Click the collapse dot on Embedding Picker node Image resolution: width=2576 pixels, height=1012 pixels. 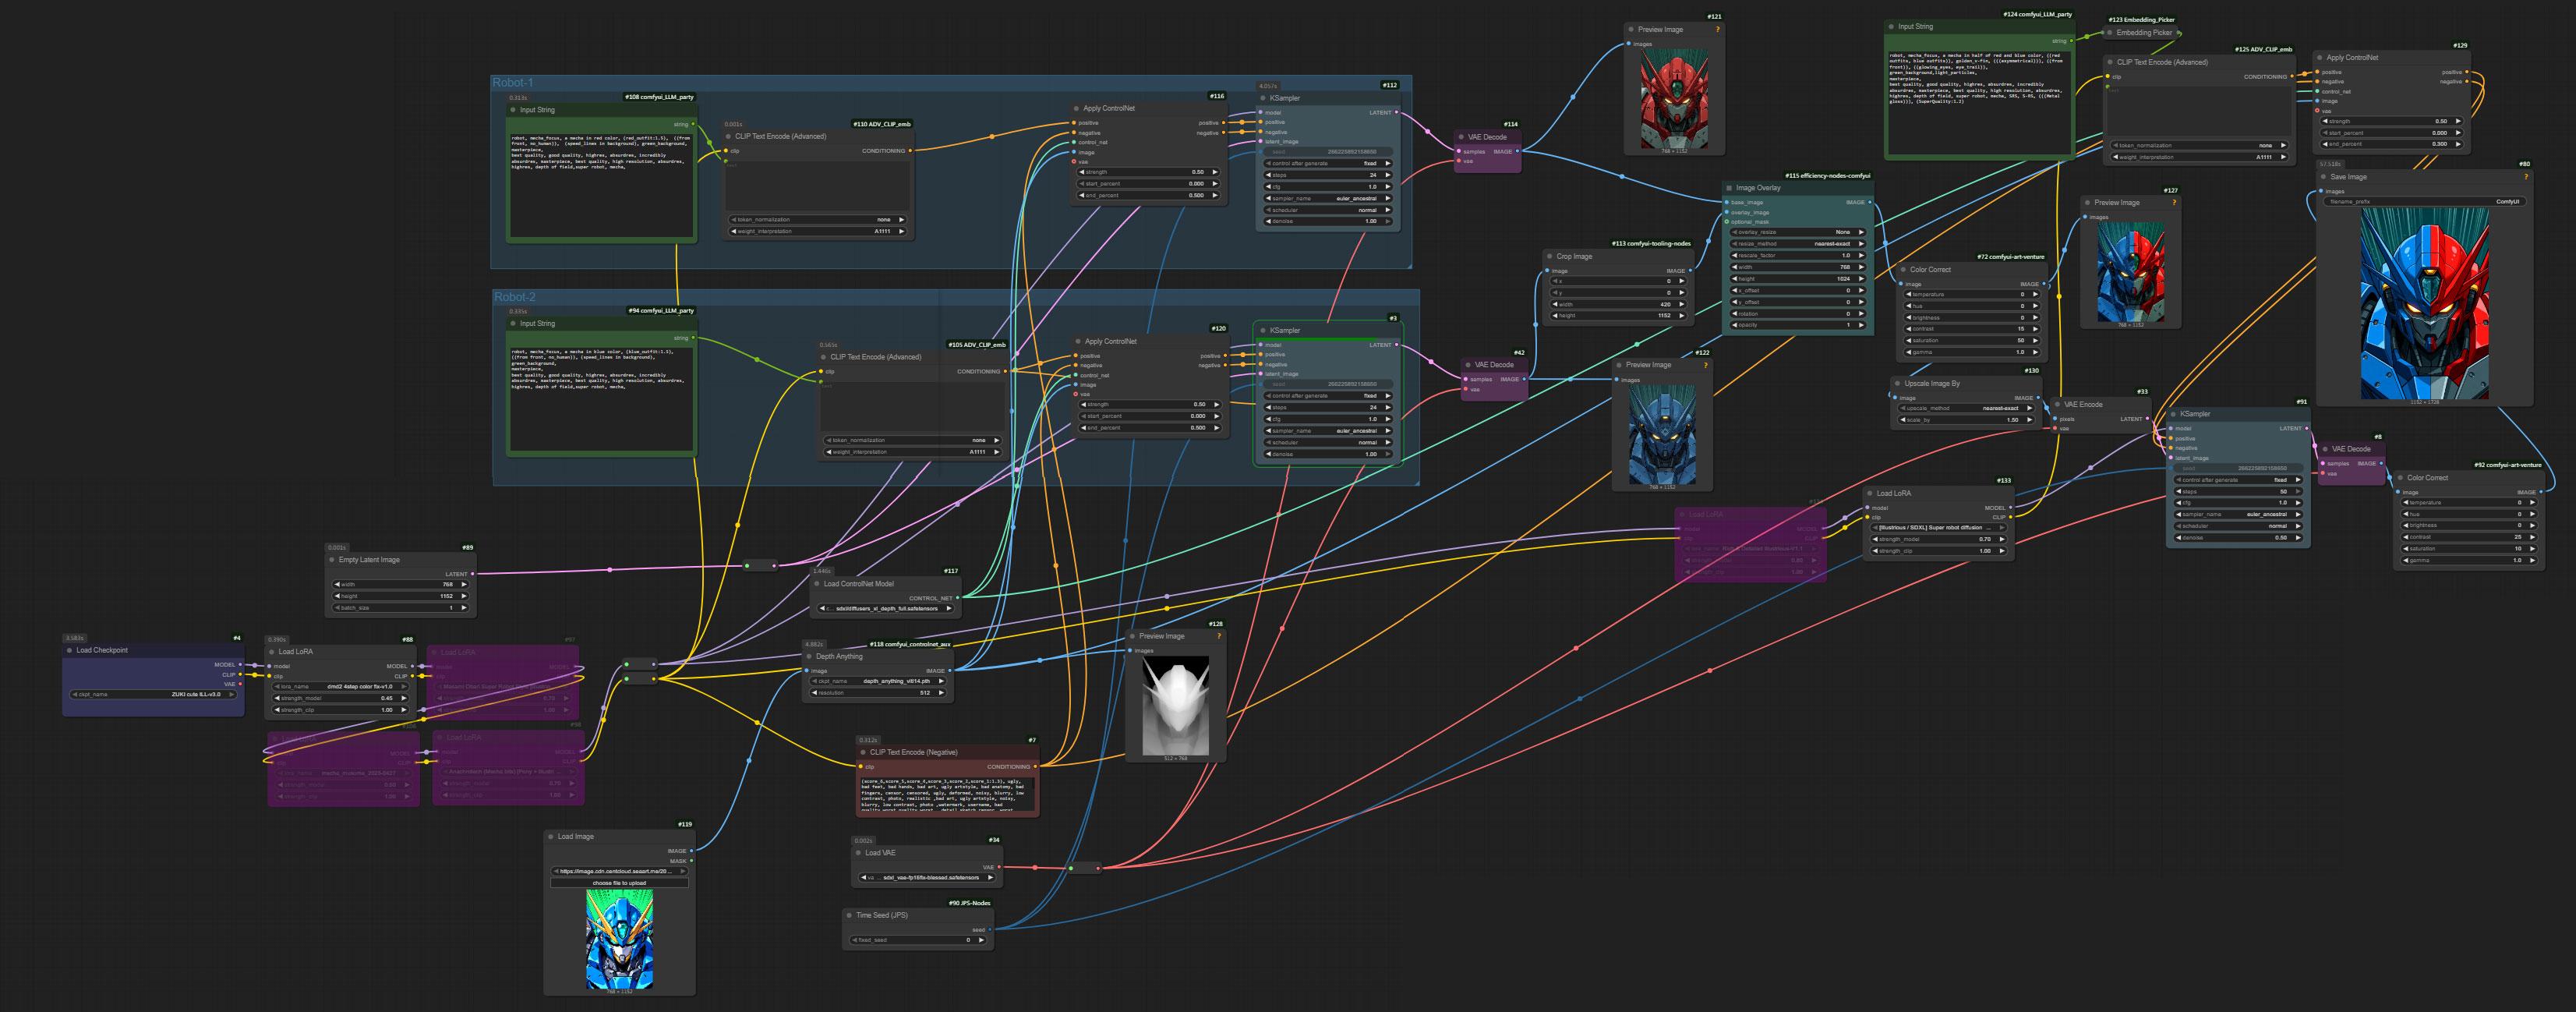(2110, 33)
